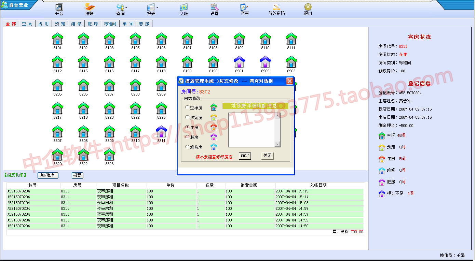This screenshot has height=261, width=475.
Task: Select the 维修房 radio button
Action: point(187,147)
